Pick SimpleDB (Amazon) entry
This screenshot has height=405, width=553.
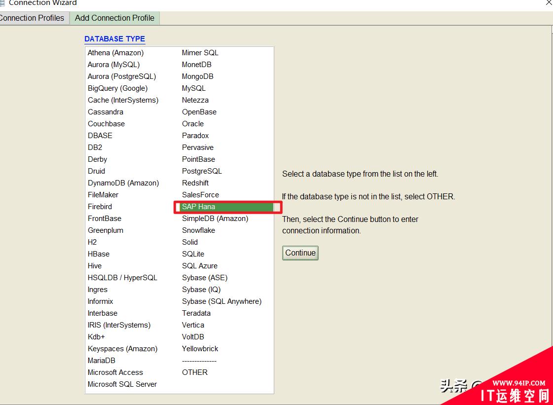pyautogui.click(x=215, y=219)
